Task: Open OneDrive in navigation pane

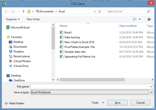Action: pos(19,80)
